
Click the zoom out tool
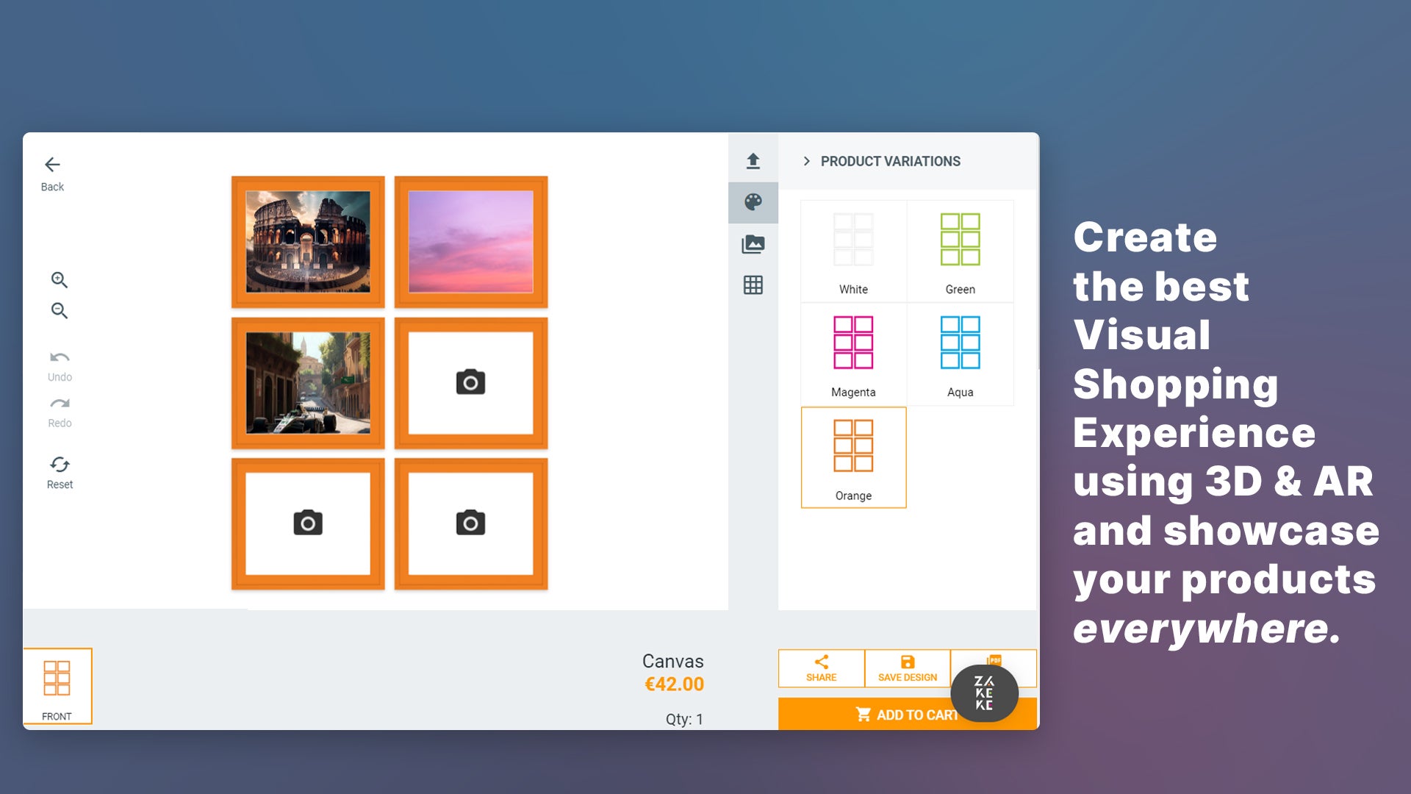[x=60, y=311]
